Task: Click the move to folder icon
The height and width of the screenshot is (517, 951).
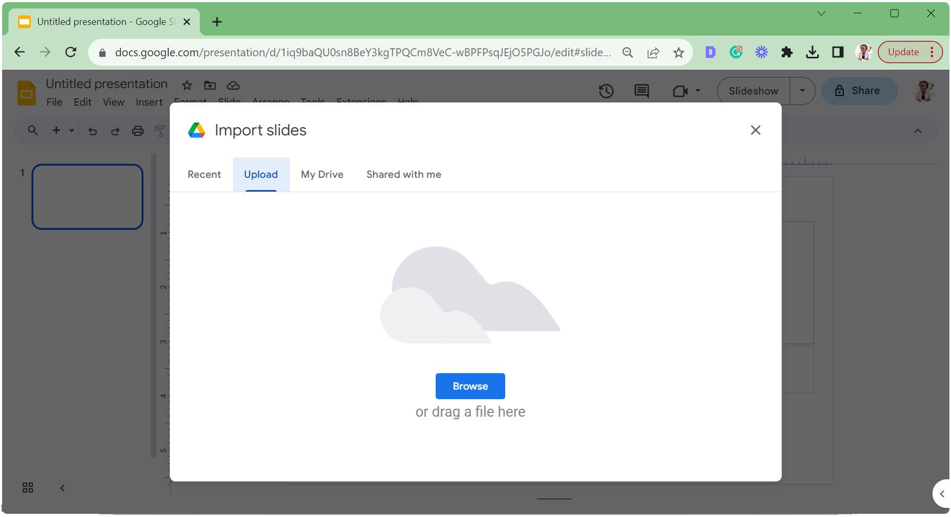Action: coord(210,85)
